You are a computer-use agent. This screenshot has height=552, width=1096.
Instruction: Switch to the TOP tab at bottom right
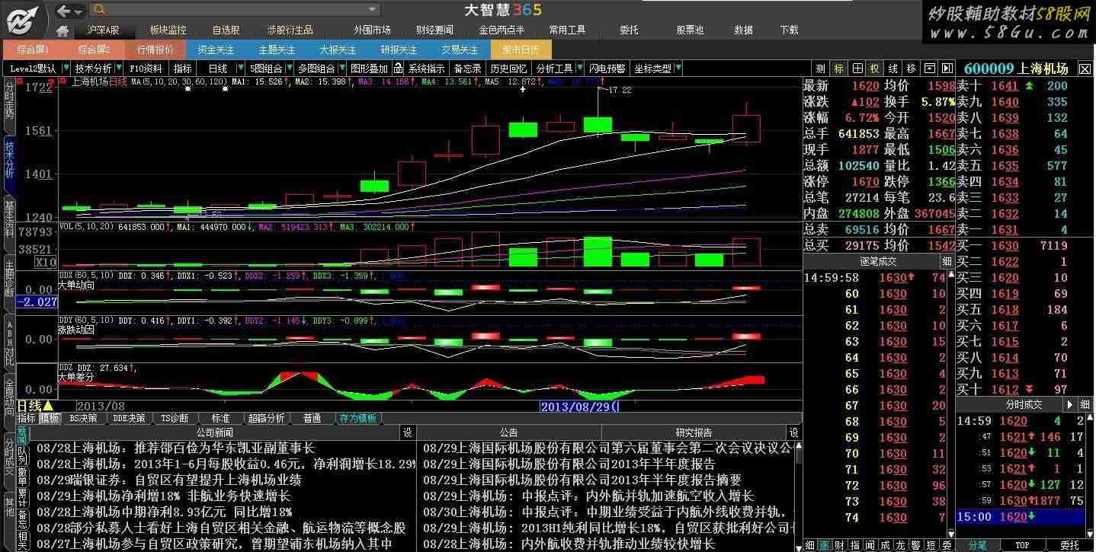tap(1021, 545)
